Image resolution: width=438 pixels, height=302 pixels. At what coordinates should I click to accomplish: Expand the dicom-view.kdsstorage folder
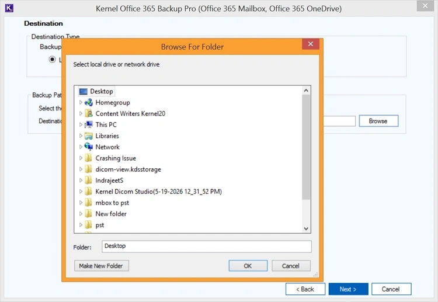coord(81,169)
